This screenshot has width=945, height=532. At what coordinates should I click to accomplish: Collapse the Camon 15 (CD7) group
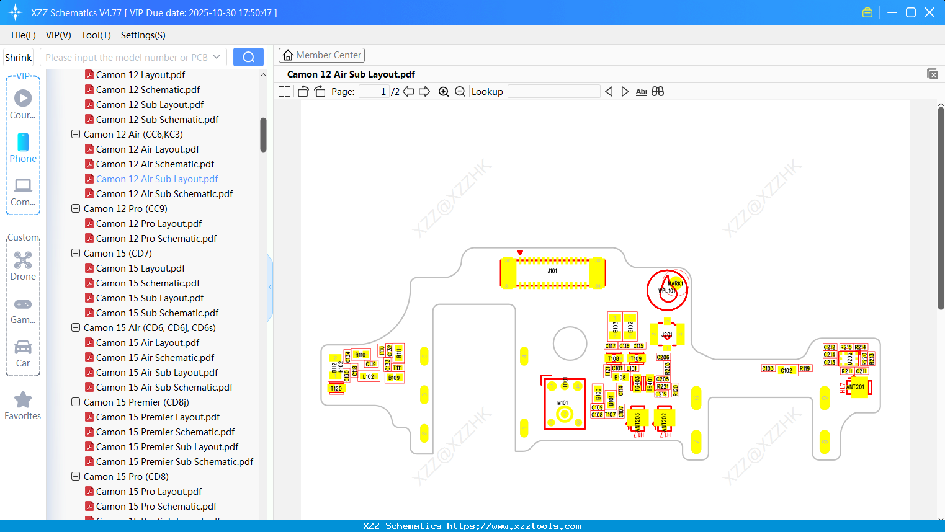(x=76, y=253)
